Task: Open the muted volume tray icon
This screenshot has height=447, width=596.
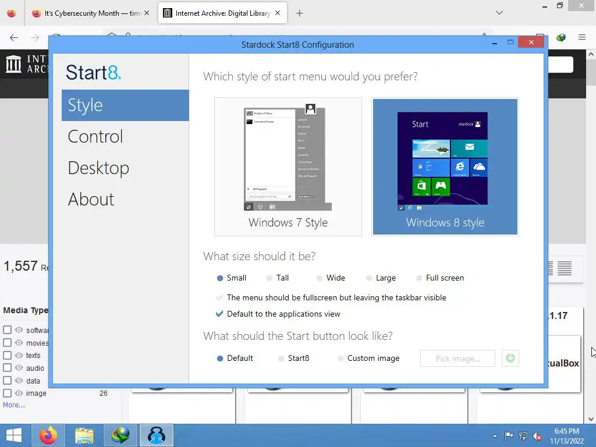Action: pyautogui.click(x=537, y=436)
